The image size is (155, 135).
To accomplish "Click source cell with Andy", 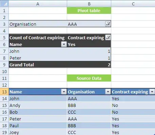I will point(38,105).
